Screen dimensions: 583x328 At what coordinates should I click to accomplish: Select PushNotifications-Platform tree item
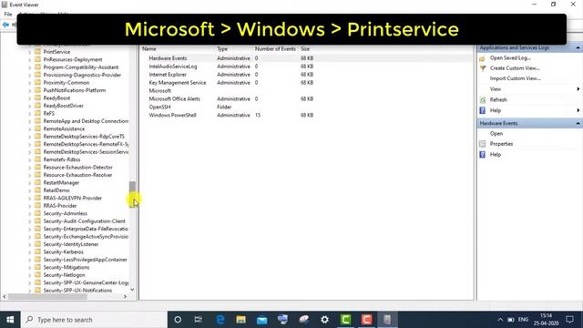pos(75,90)
